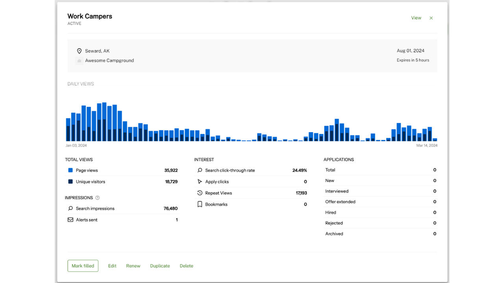Viewport: 504px width, 283px height.
Task: Click the location pin icon beside Seward, AK
Action: click(x=79, y=51)
